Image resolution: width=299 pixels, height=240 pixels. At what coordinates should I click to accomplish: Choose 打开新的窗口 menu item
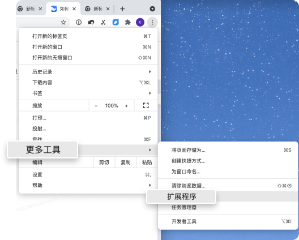click(x=88, y=47)
